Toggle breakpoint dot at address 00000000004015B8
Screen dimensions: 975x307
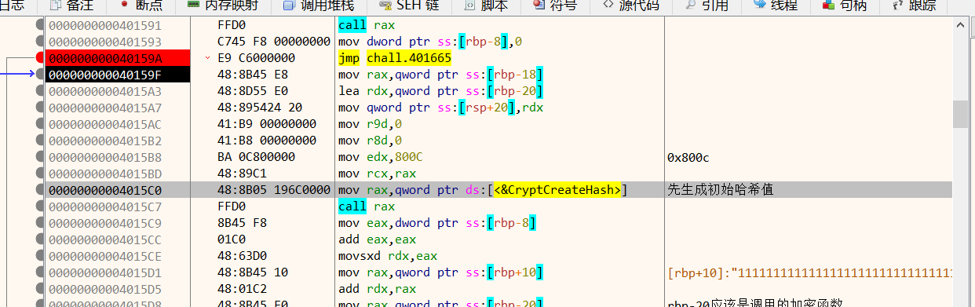pyautogui.click(x=40, y=157)
